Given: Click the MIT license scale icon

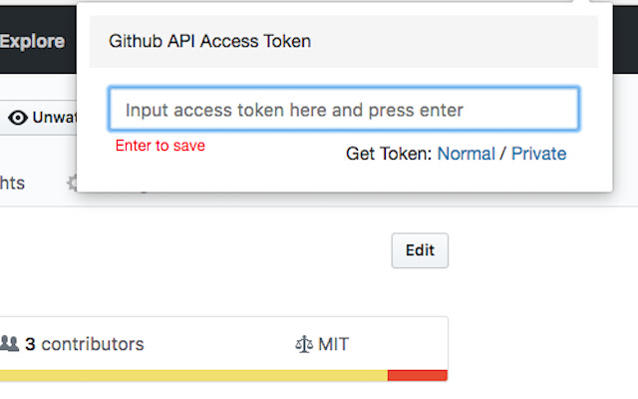Looking at the screenshot, I should [303, 345].
